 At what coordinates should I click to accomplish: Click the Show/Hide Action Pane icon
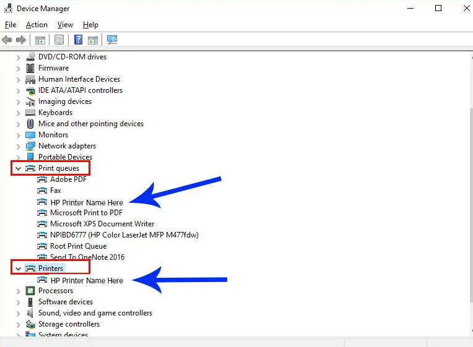coord(93,40)
